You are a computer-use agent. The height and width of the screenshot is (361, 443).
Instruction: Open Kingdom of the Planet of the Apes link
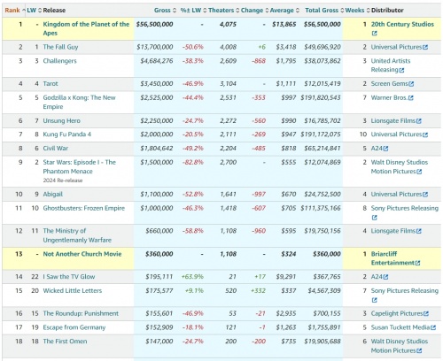[x=86, y=28]
